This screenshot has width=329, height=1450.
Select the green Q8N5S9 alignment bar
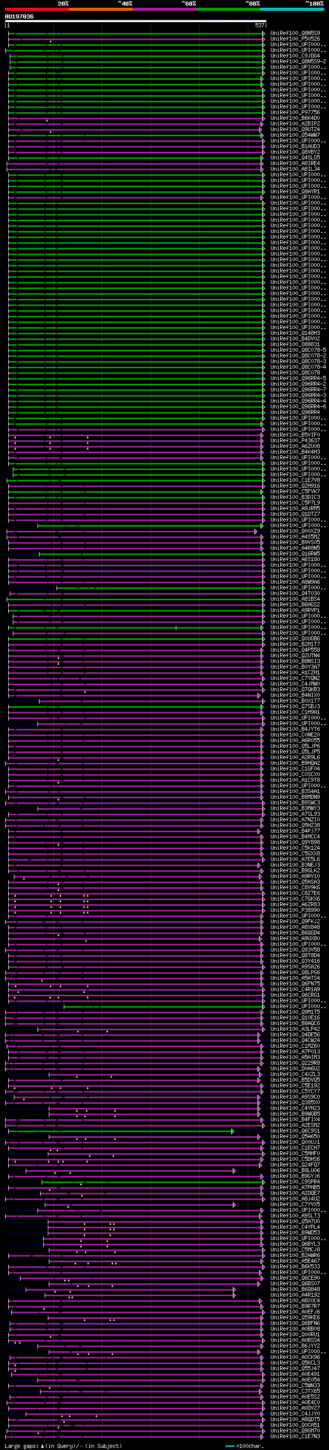(136, 33)
